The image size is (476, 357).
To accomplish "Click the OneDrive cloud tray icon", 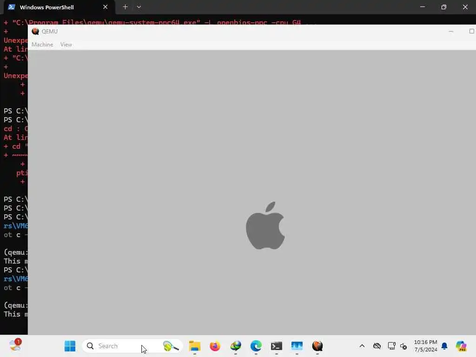I will point(377,346).
